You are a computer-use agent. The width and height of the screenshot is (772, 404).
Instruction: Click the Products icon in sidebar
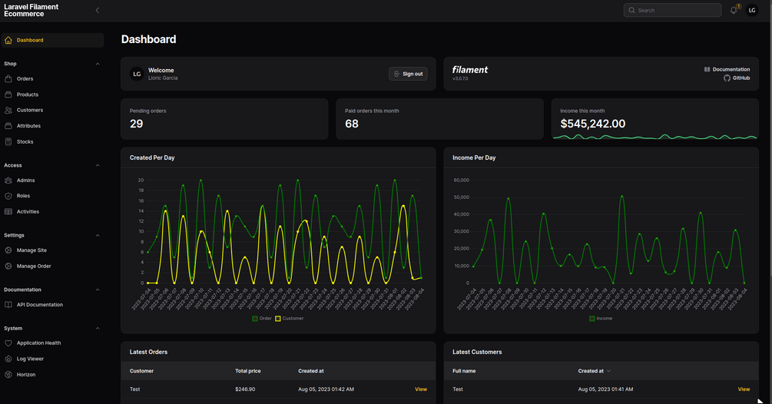tap(8, 94)
